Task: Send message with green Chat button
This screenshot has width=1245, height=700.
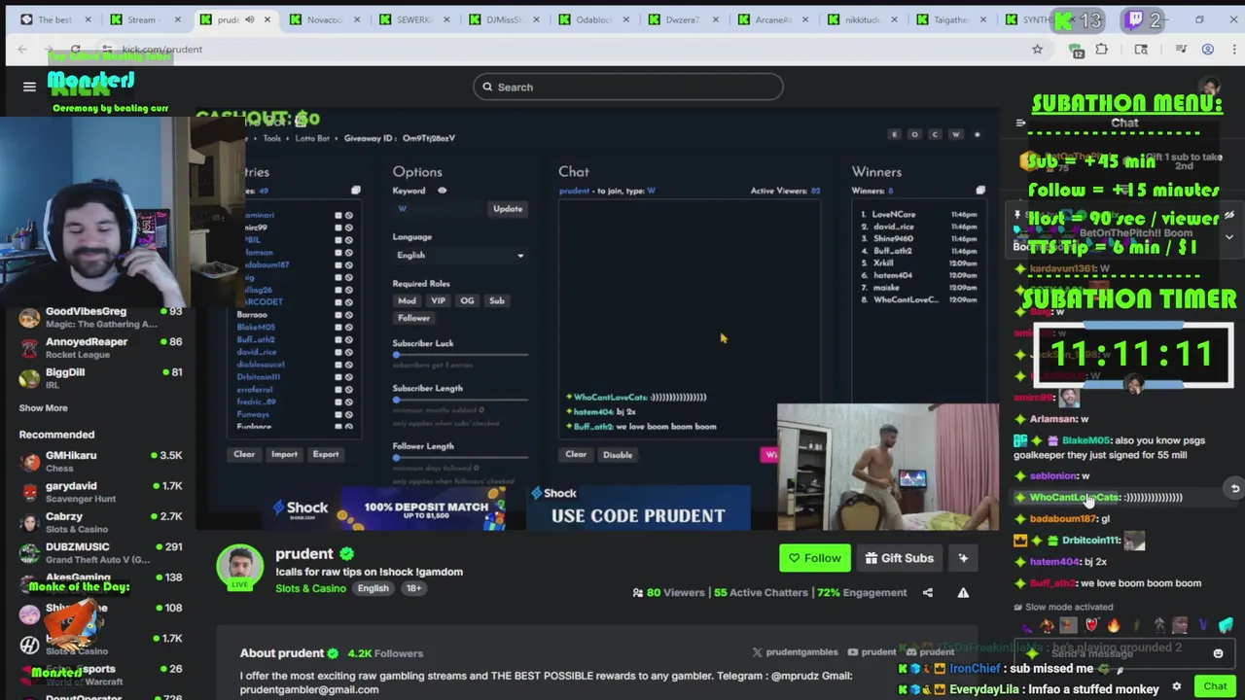Action: point(1215,686)
